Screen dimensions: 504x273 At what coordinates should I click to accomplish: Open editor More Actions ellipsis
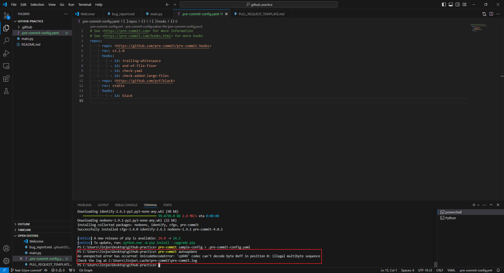point(498,14)
